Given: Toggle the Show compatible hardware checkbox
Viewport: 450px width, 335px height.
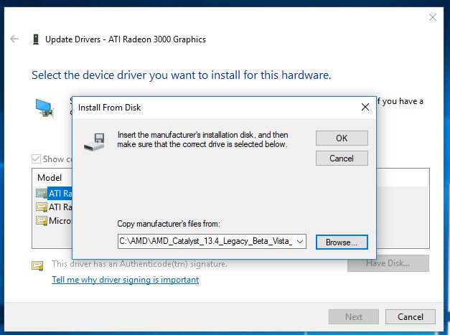Looking at the screenshot, I should (36, 159).
